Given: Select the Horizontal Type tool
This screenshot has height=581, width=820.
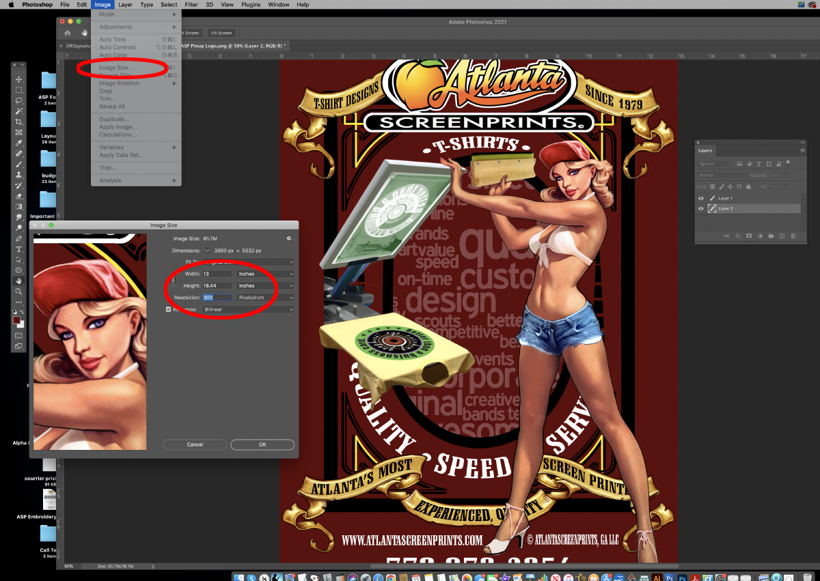Looking at the screenshot, I should [19, 249].
